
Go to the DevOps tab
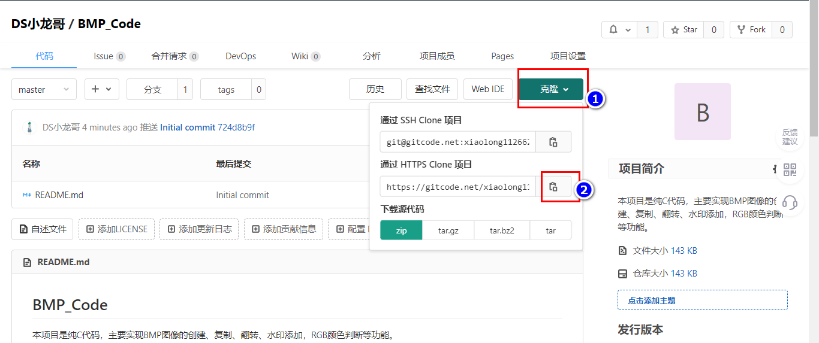click(240, 56)
